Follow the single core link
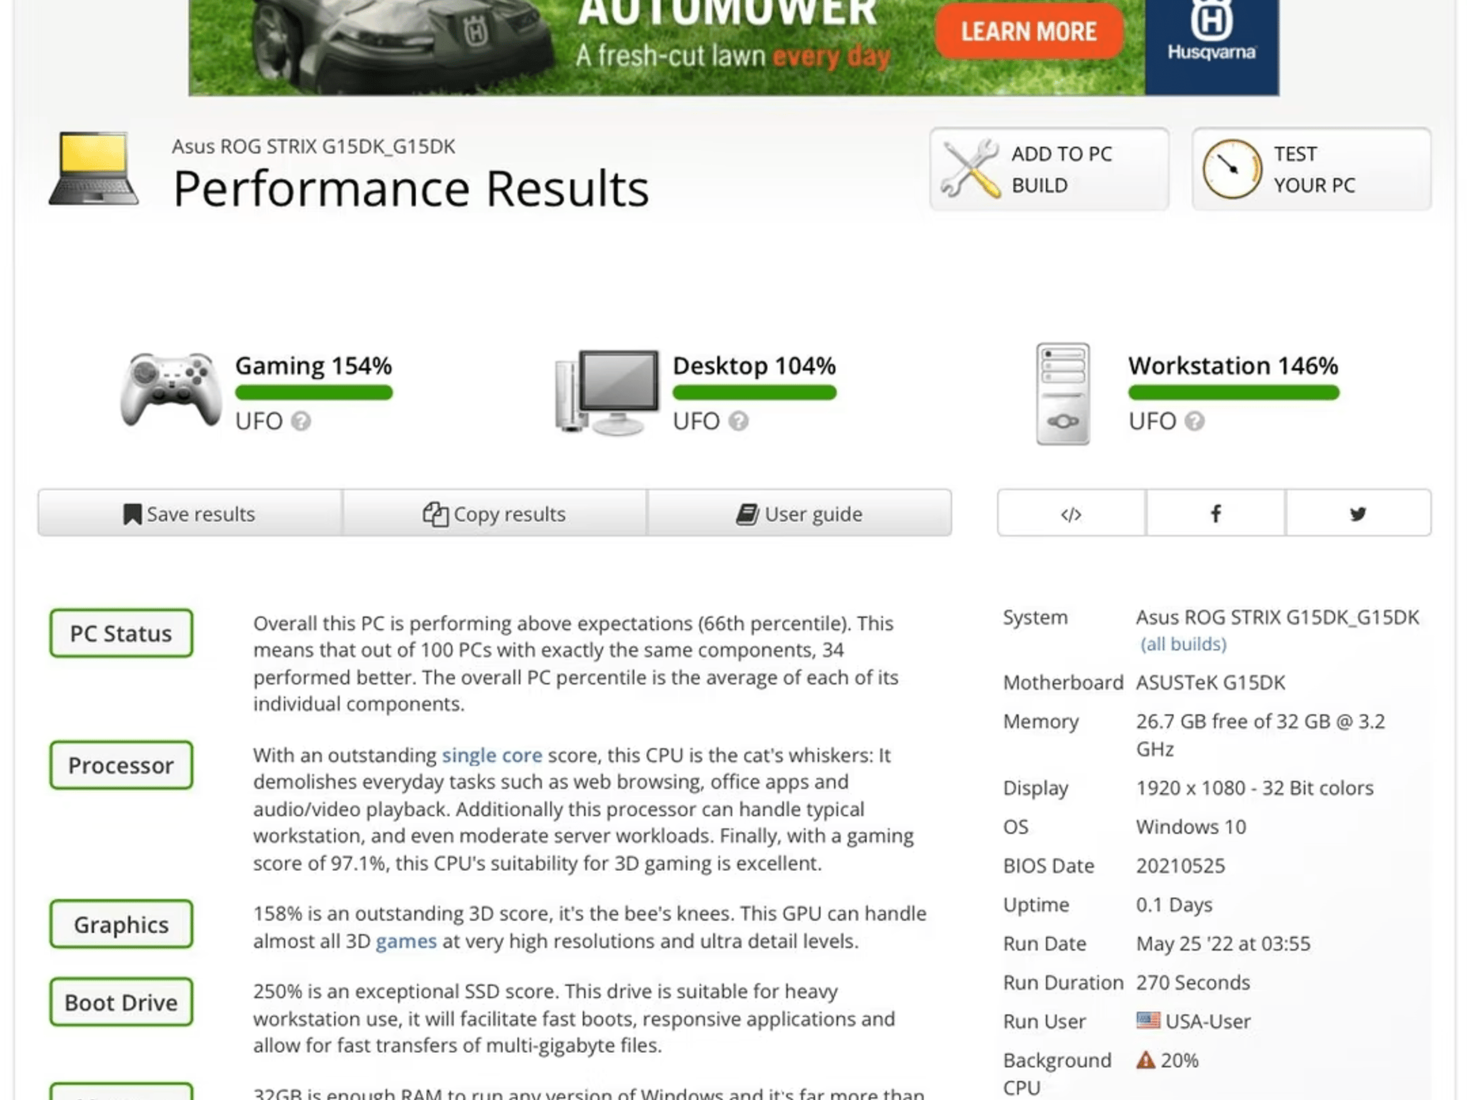This screenshot has height=1100, width=1467. point(492,755)
